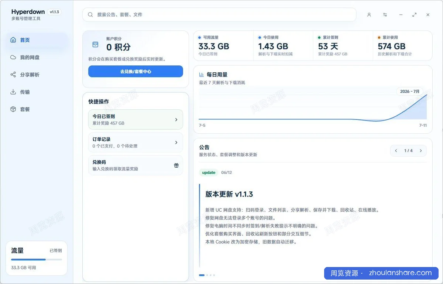Open the 传输 transfers page
Image resolution: width=443 pixels, height=284 pixels.
coord(37,92)
